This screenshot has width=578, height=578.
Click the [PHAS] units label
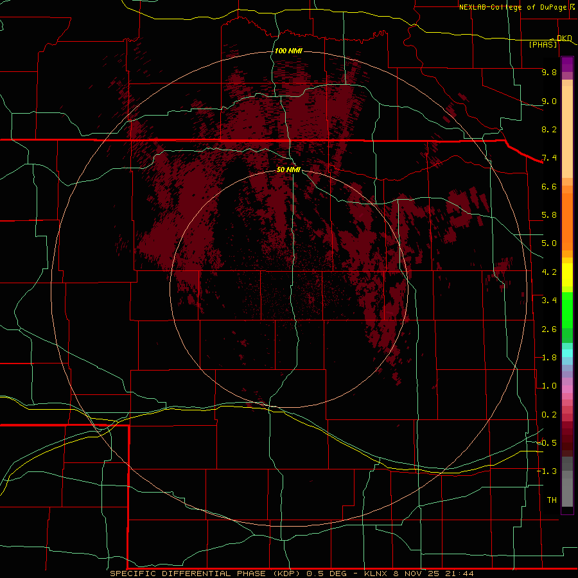pos(543,44)
